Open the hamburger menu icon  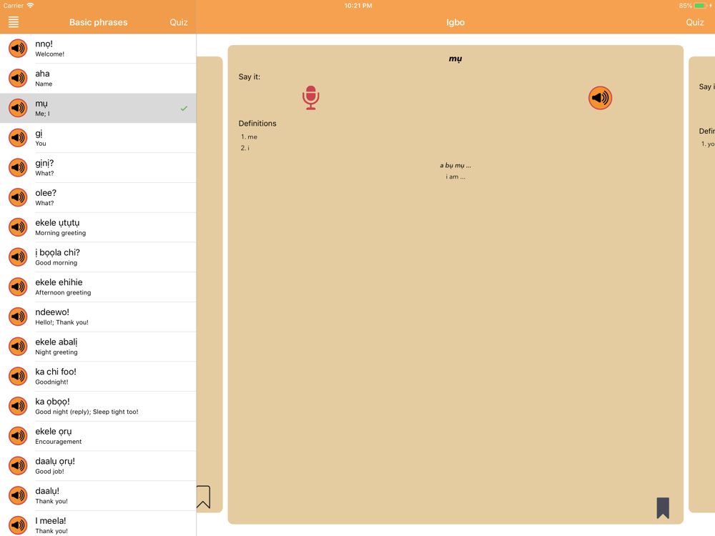[x=14, y=22]
